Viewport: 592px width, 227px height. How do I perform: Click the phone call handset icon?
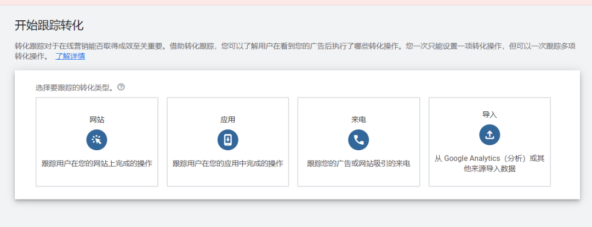358,140
